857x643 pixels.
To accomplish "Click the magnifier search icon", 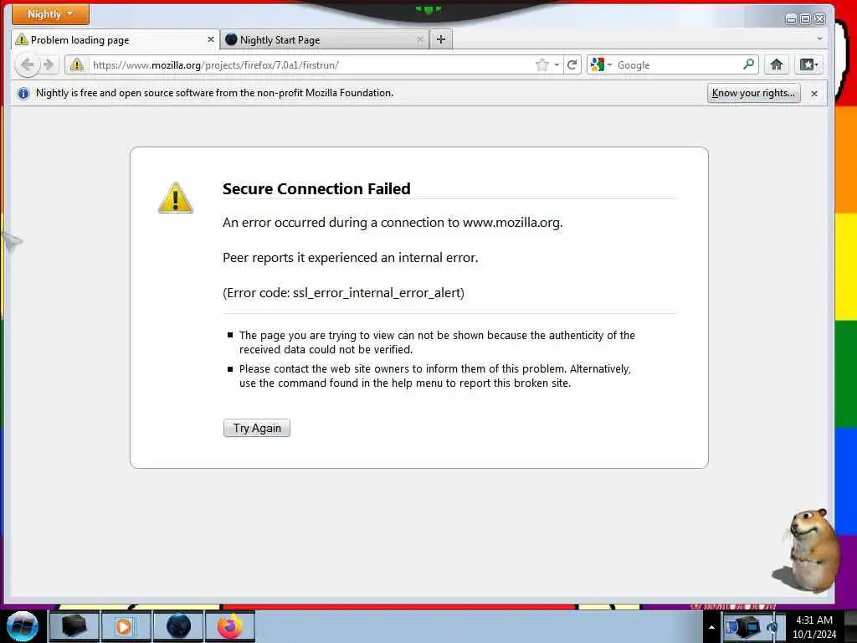I will (x=749, y=64).
